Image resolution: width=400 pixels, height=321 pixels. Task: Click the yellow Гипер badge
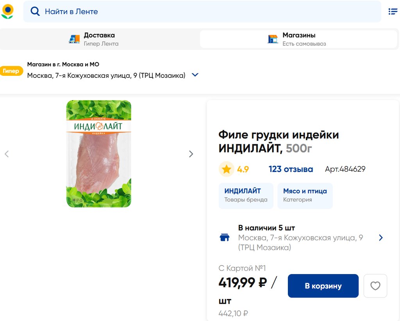[x=11, y=71]
